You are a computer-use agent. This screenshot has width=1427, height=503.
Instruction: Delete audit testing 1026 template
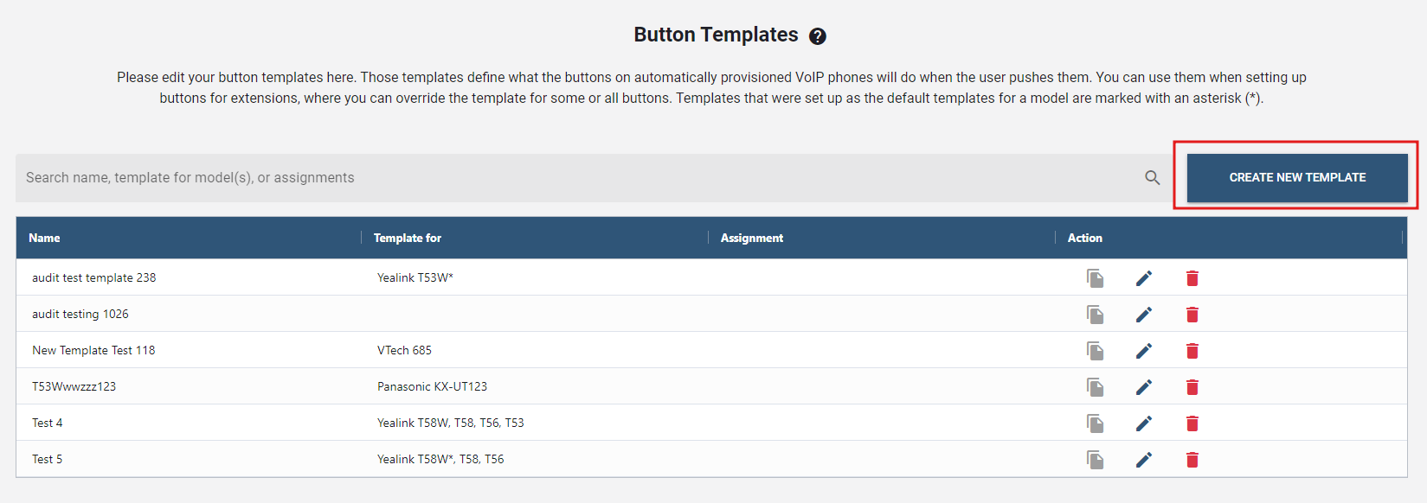(x=1192, y=315)
